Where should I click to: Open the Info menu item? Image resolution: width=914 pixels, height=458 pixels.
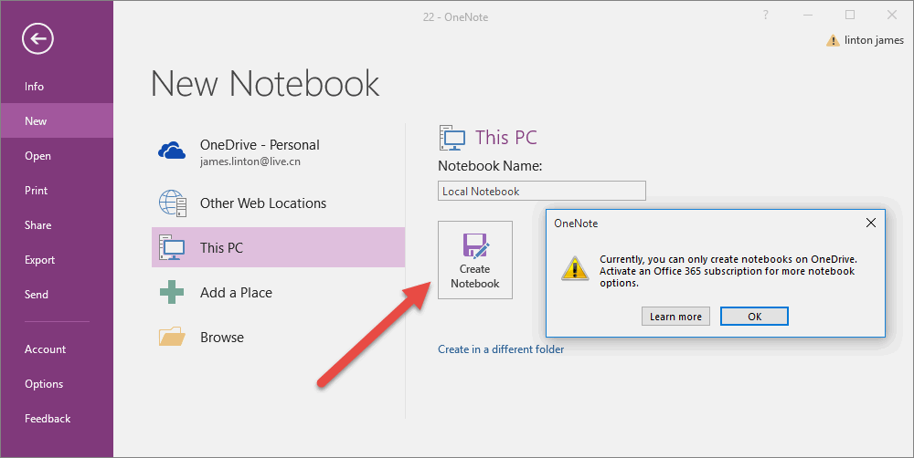[35, 87]
